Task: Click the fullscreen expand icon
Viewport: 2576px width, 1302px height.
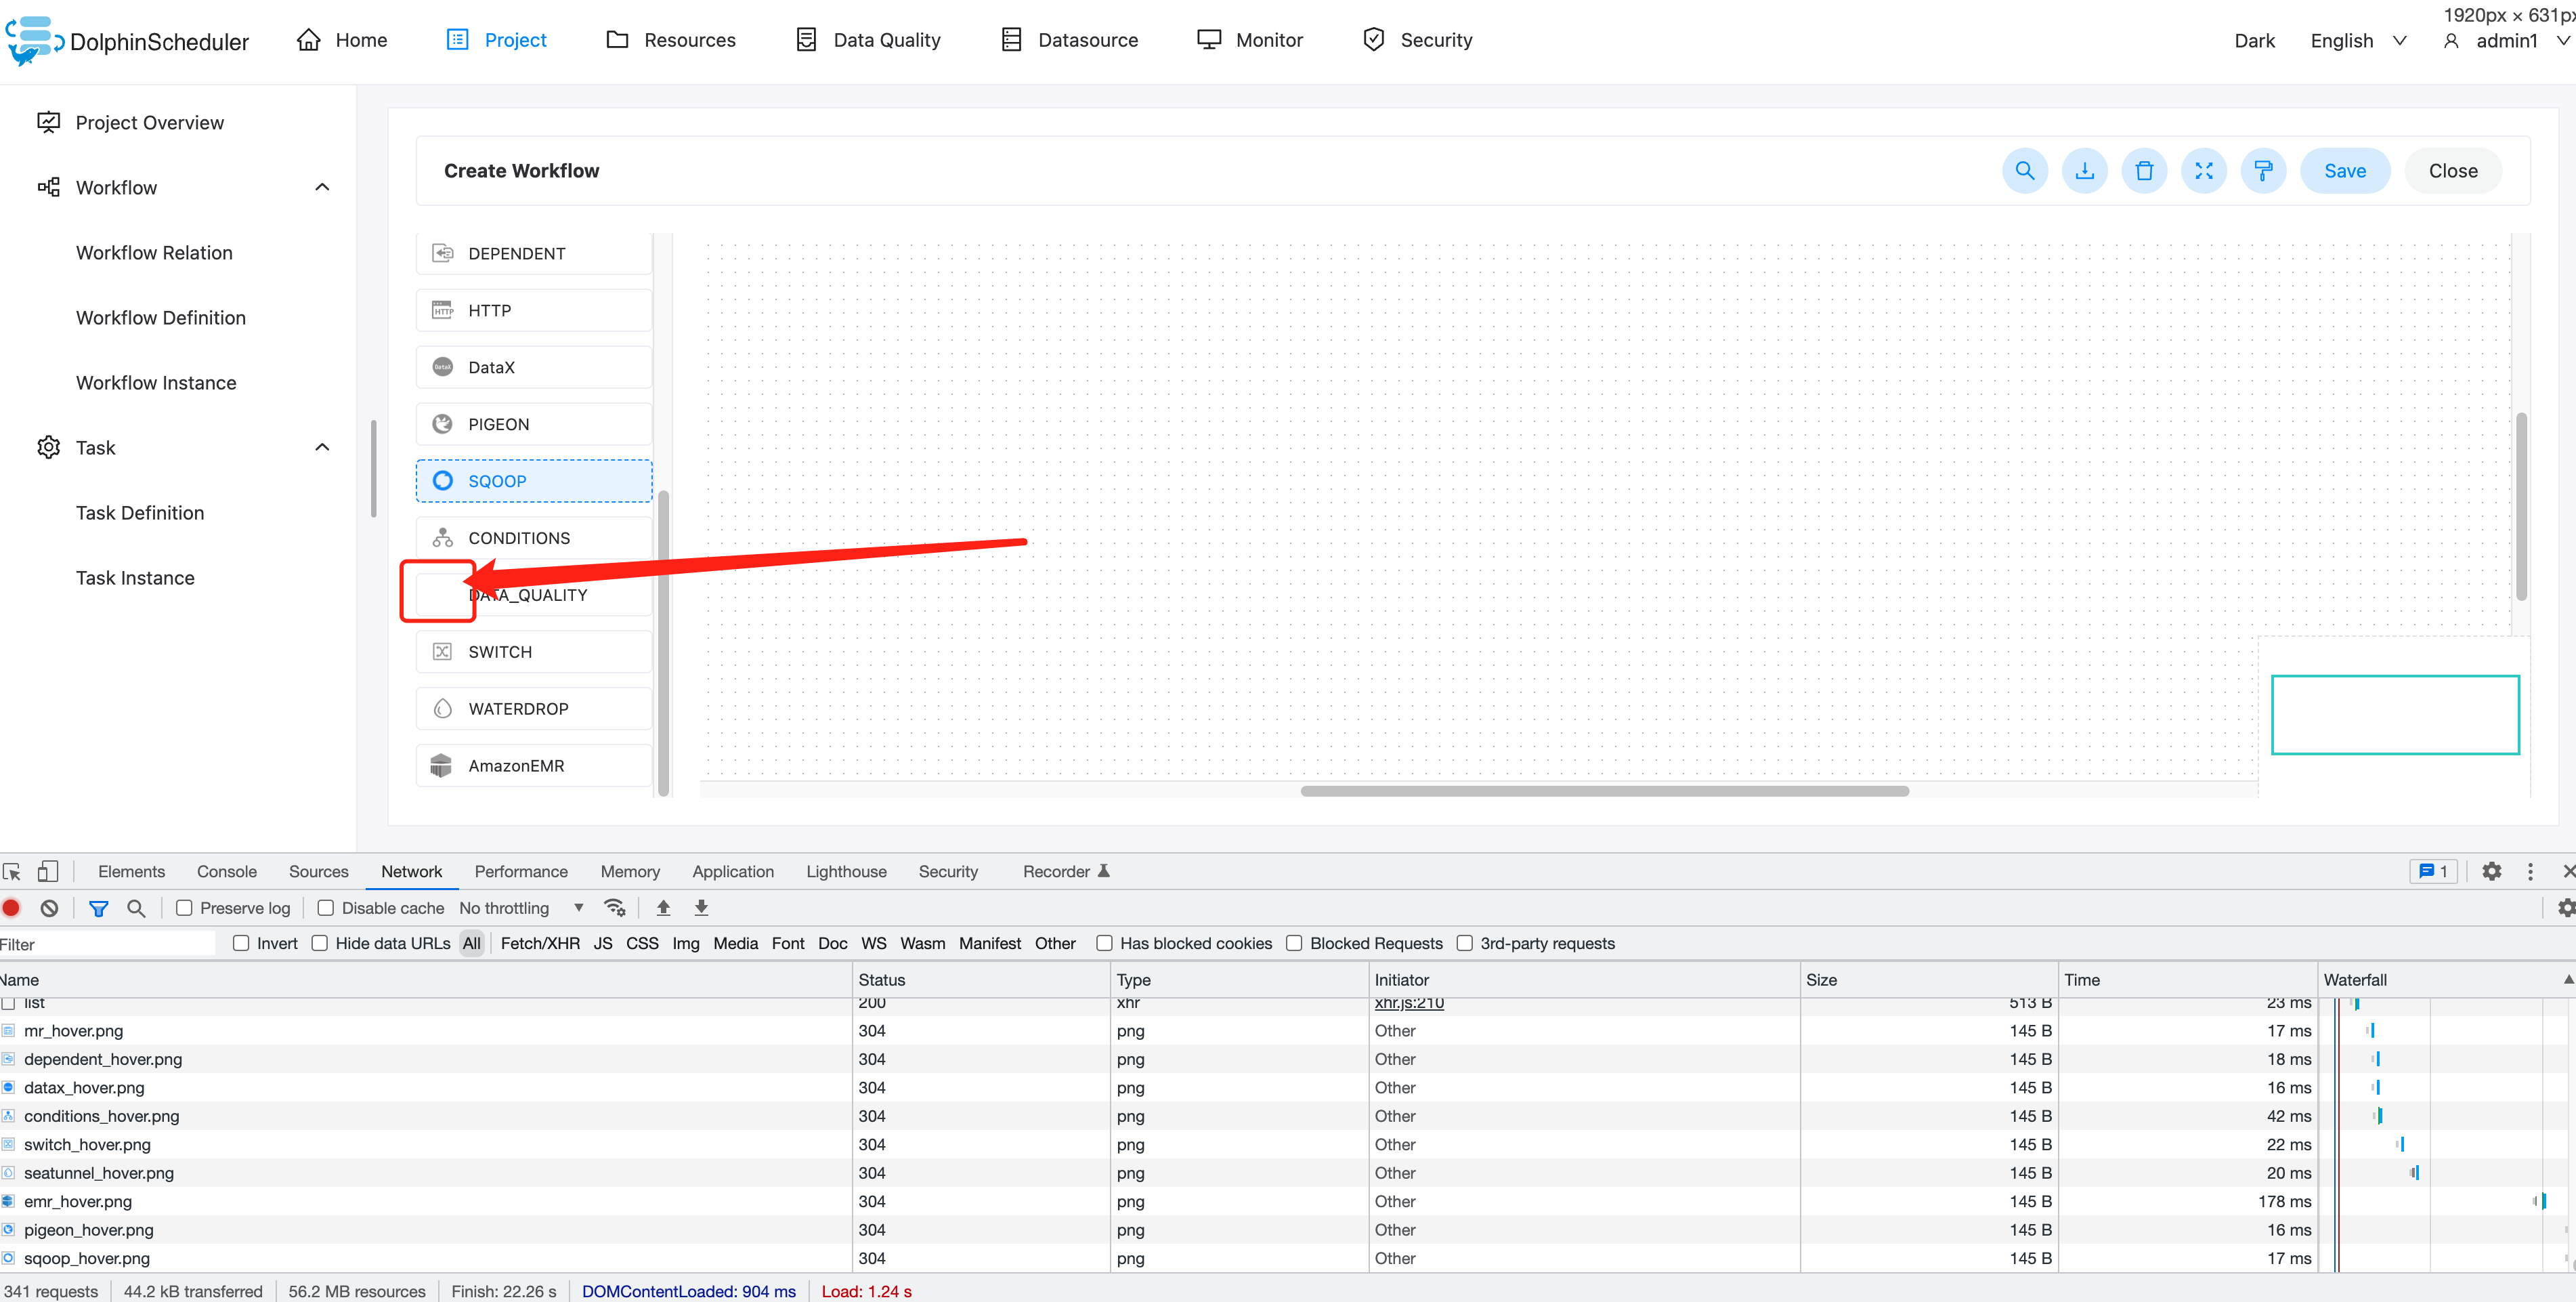Action: 2203,171
